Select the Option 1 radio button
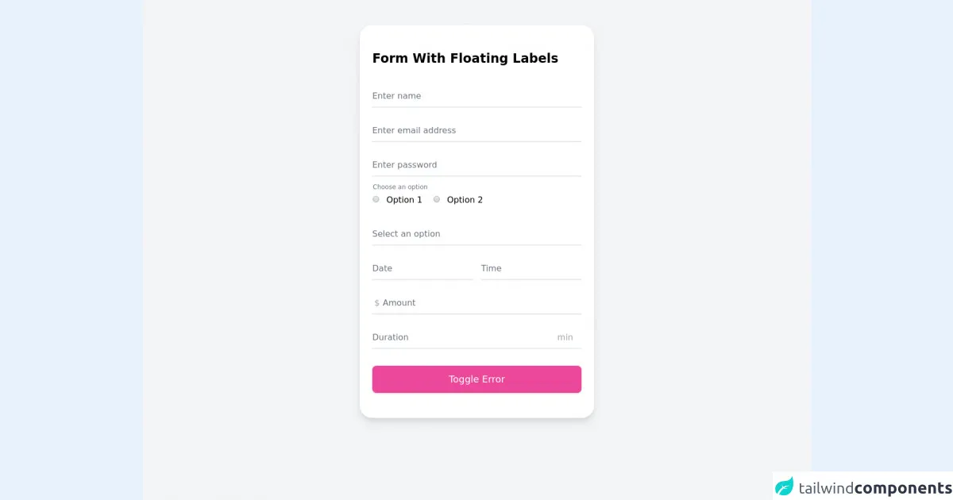Image resolution: width=953 pixels, height=500 pixels. tap(376, 199)
